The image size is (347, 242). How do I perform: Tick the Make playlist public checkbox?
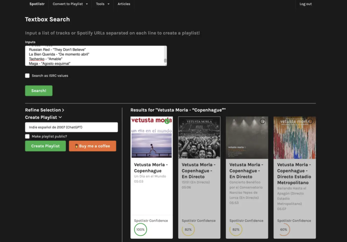[27, 136]
